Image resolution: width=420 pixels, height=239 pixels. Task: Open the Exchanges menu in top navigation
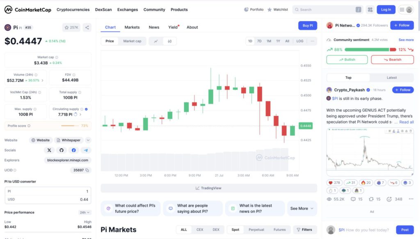128,9
